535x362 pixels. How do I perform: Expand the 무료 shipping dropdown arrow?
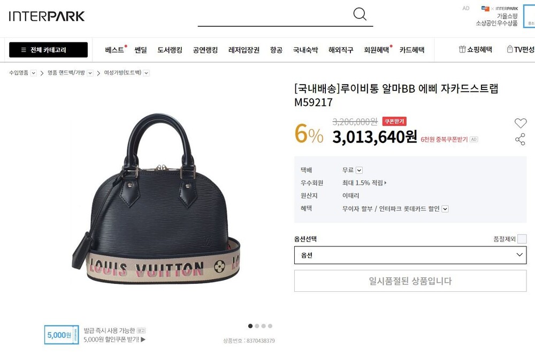click(359, 170)
